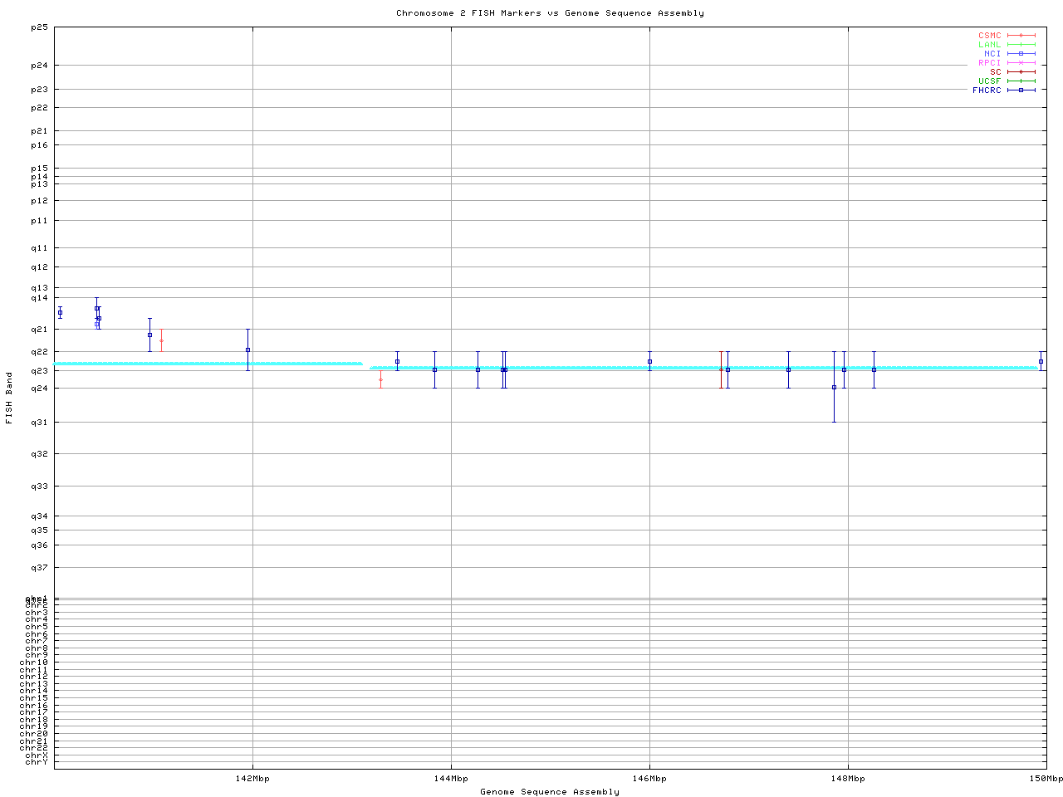Screen dimensions: 1063x797
Task: Click the p16 band label
Action: coord(39,145)
